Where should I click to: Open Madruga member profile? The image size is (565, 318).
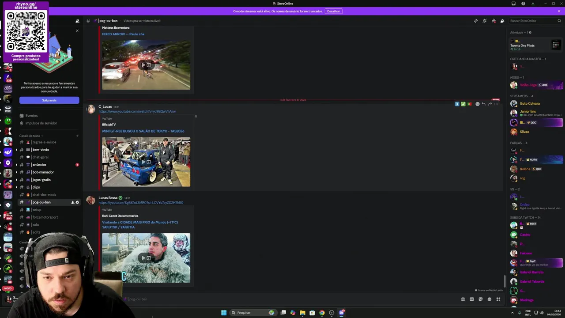(536, 300)
